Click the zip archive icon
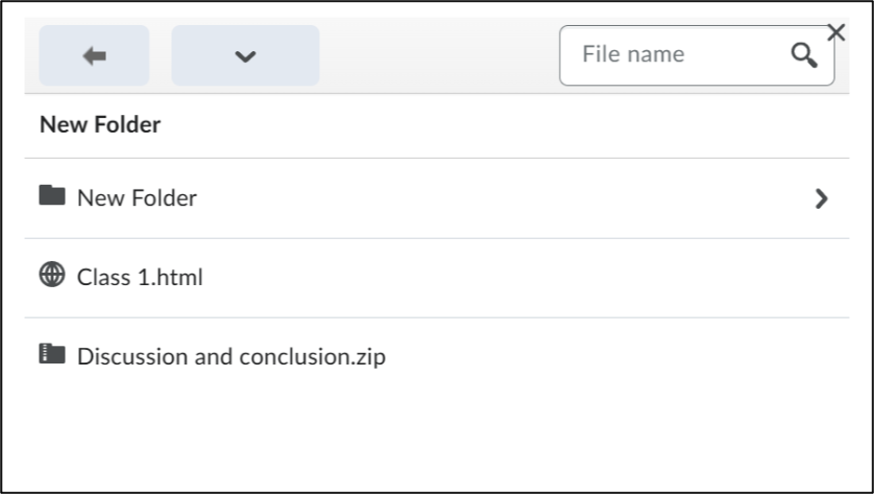This screenshot has width=874, height=494. [52, 354]
